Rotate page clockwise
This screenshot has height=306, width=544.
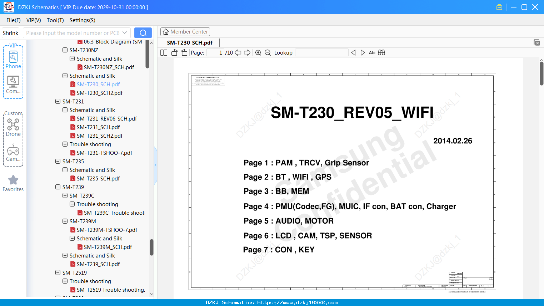tap(184, 52)
